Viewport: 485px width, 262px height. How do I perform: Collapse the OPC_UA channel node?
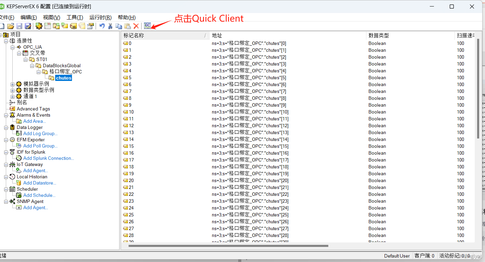point(12,47)
